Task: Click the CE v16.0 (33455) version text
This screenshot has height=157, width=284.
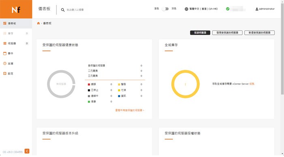Action: (x=13, y=152)
